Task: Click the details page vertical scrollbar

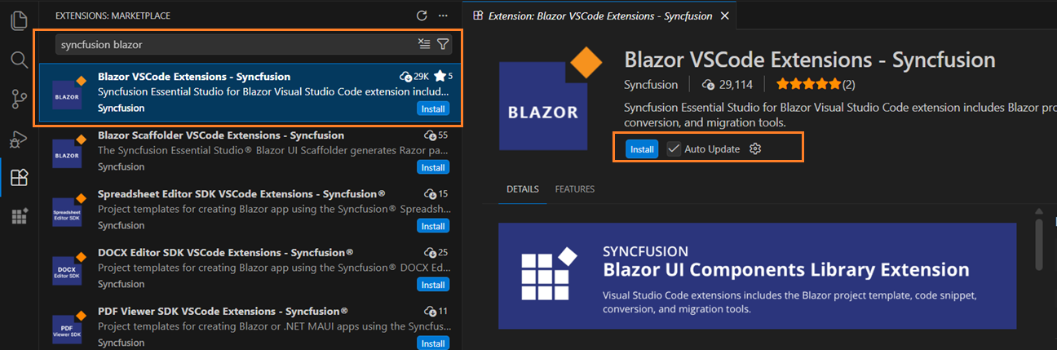Action: click(1039, 244)
